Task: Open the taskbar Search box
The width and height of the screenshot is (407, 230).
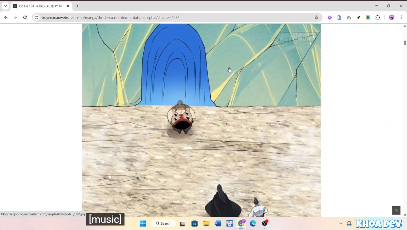Action: 163,223
